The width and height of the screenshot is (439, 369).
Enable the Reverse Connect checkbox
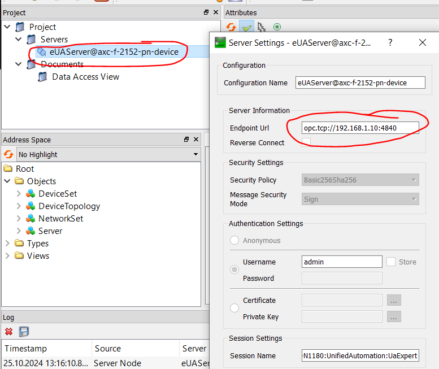click(x=306, y=142)
